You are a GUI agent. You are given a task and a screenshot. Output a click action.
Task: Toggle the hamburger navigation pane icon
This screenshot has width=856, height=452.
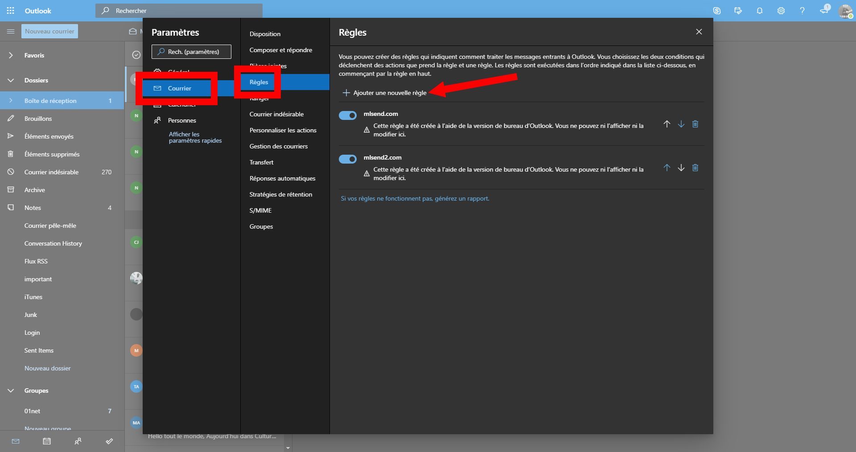[x=11, y=31]
